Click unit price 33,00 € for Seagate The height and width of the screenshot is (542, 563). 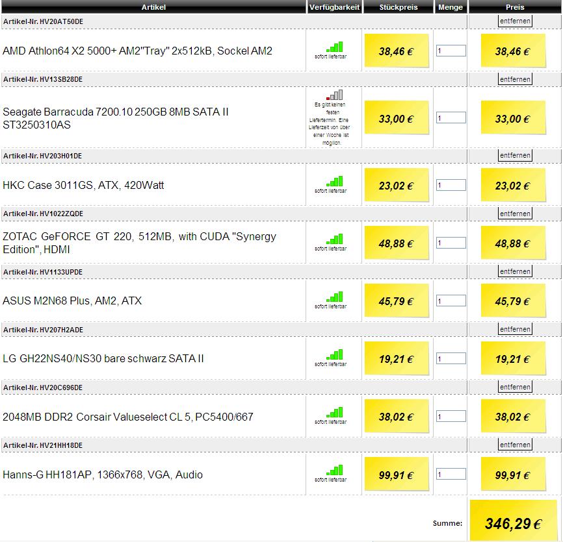(x=397, y=119)
